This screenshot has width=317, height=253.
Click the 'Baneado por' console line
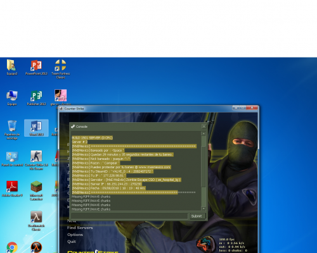(98, 151)
